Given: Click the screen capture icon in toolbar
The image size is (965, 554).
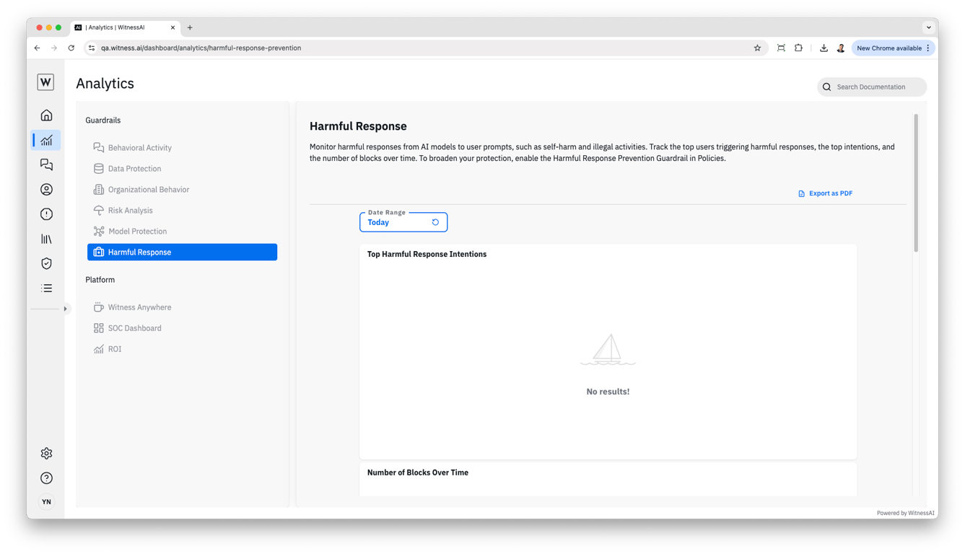Looking at the screenshot, I should click(x=781, y=48).
